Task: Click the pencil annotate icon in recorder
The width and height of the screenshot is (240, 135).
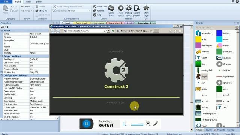Action: coord(156,124)
